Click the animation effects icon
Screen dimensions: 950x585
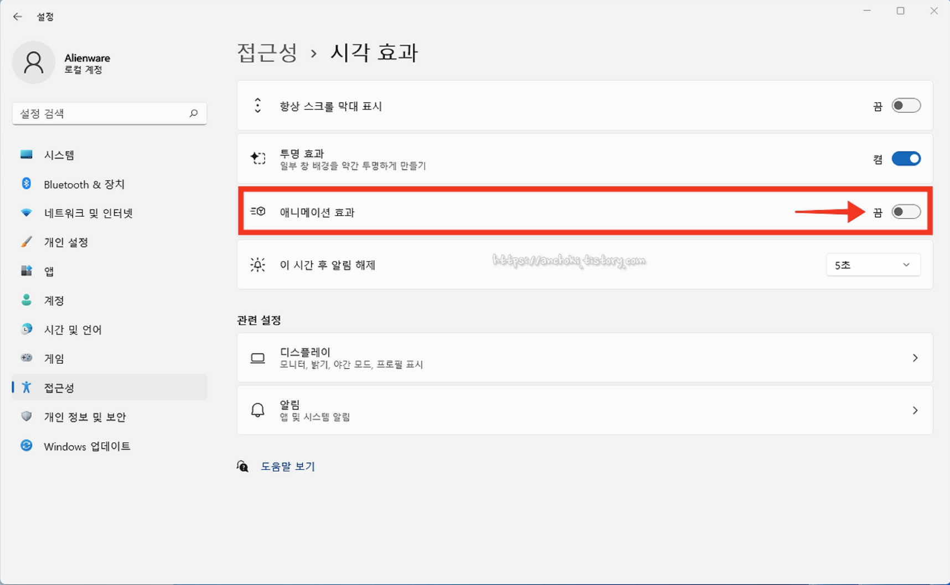tap(257, 212)
